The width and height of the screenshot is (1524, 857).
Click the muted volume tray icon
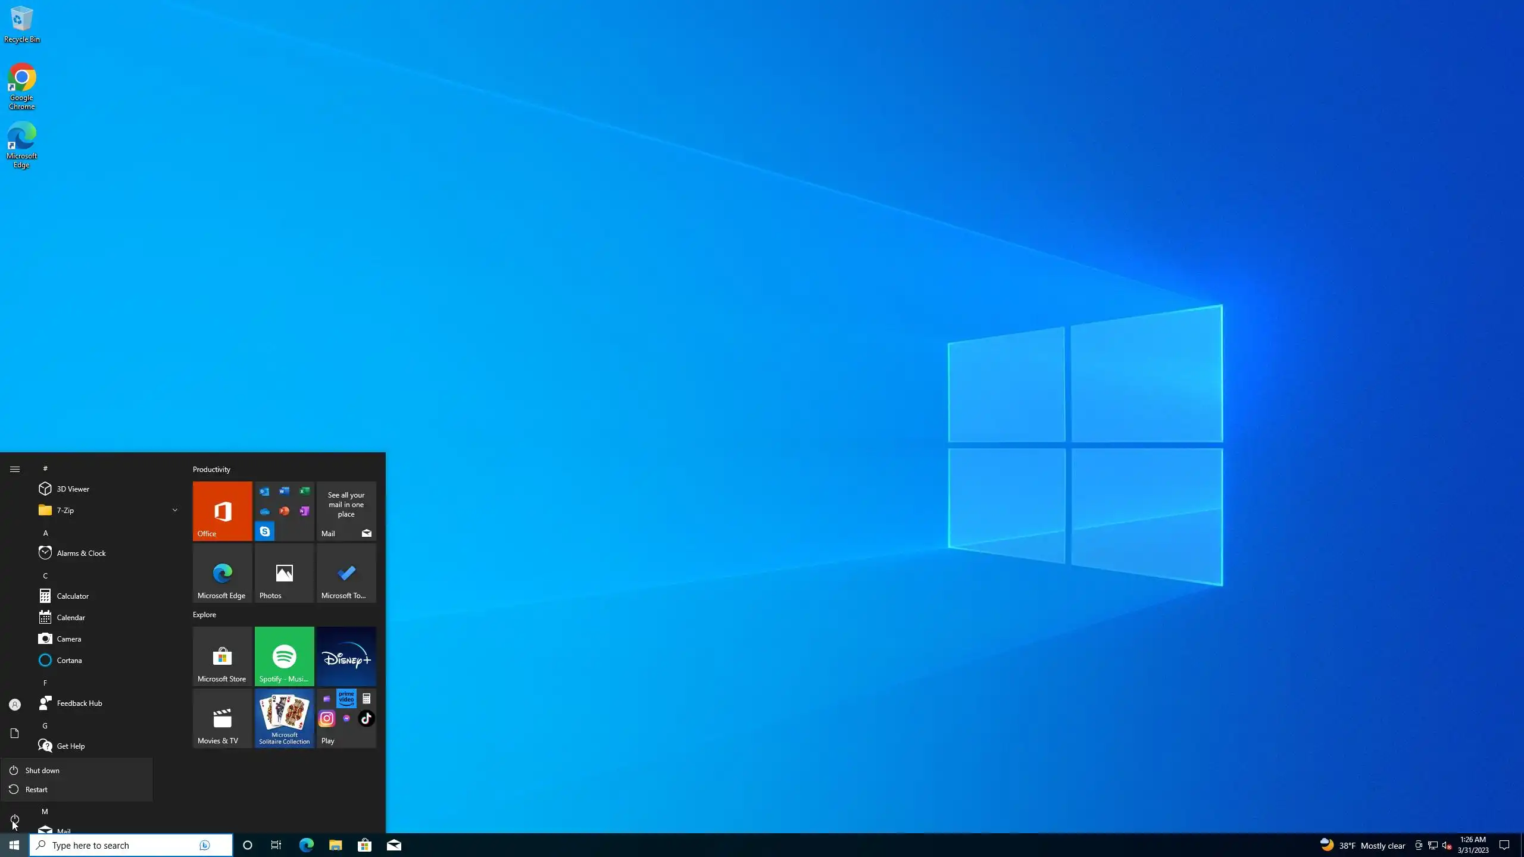(1447, 845)
